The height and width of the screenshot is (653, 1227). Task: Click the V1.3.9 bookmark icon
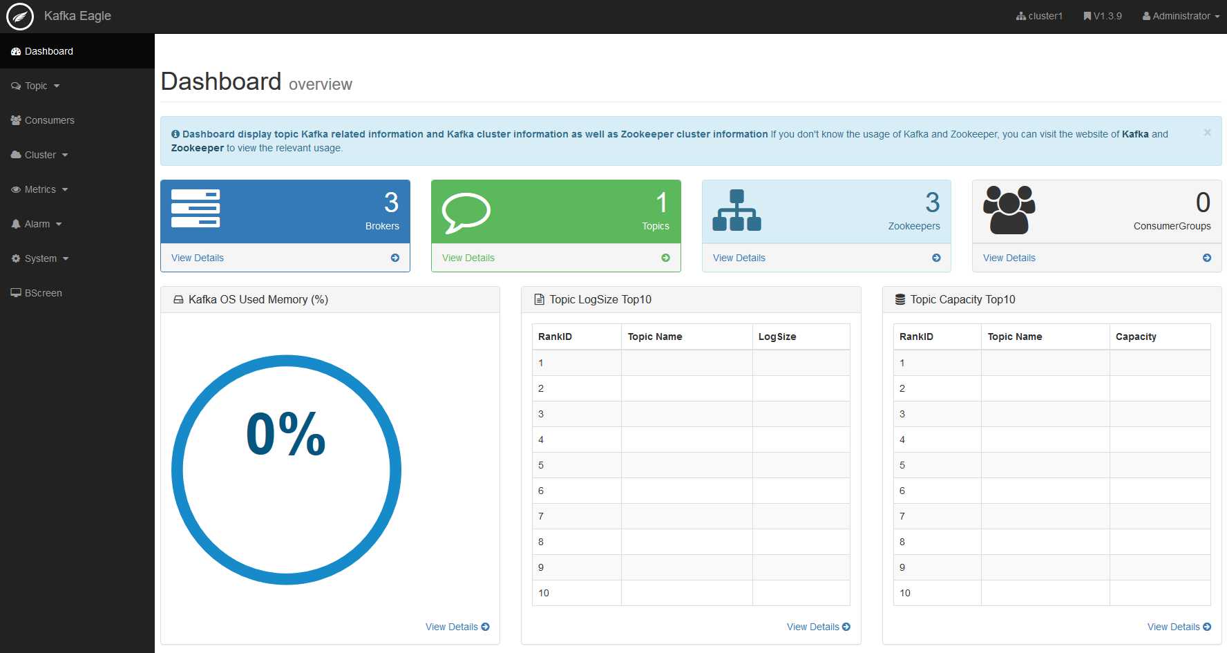(1087, 16)
